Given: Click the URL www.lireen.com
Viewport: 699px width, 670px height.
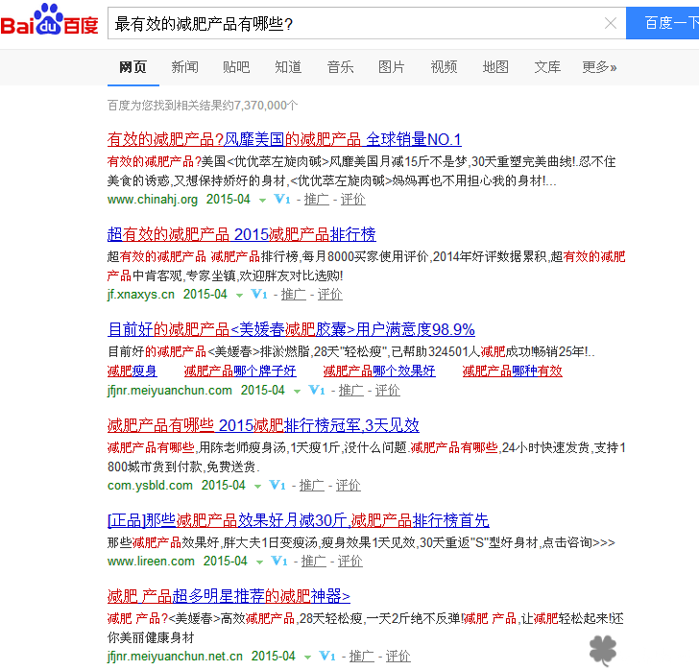Looking at the screenshot, I should coord(151,561).
